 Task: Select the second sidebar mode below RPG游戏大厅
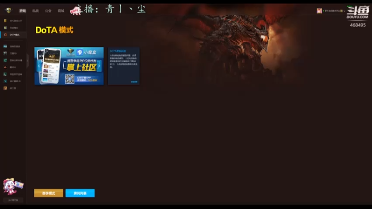click(13, 28)
